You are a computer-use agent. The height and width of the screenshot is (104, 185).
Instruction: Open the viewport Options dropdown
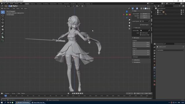[x=149, y=6]
